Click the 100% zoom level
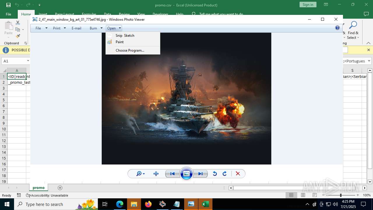 (x=367, y=195)
